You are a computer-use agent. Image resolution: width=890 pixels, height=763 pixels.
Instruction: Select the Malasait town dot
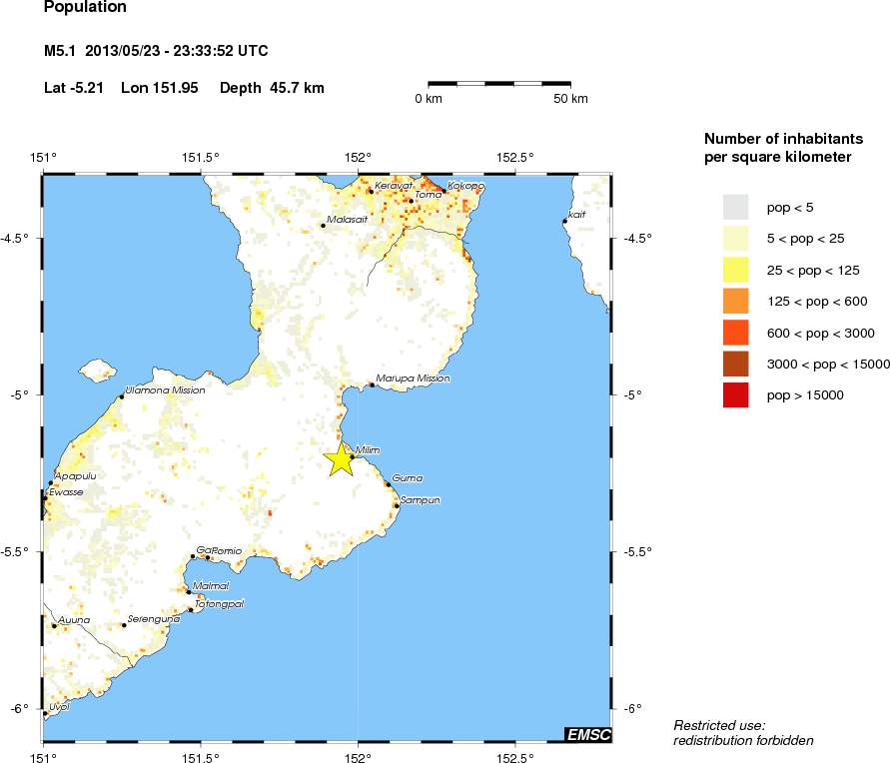(x=323, y=226)
